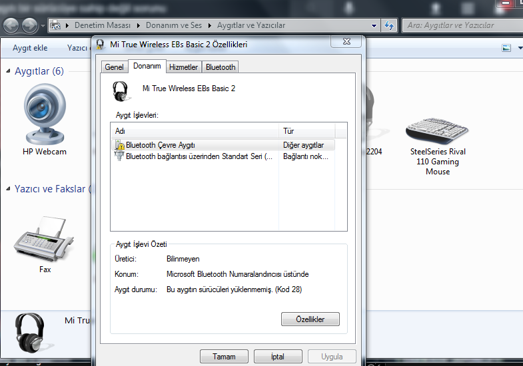Open the Bluetooth tab
The width and height of the screenshot is (523, 366).
click(221, 67)
